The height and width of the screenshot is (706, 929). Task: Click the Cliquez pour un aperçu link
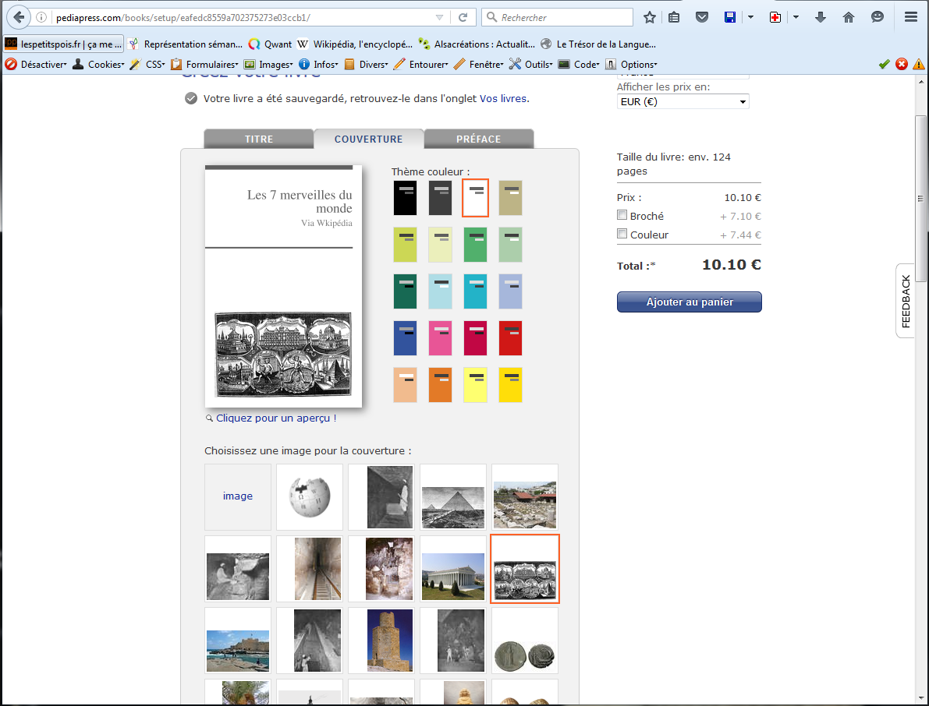pos(273,418)
